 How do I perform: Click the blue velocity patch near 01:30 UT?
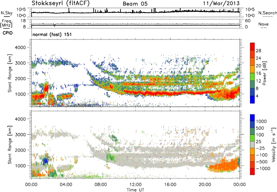tap(45, 161)
